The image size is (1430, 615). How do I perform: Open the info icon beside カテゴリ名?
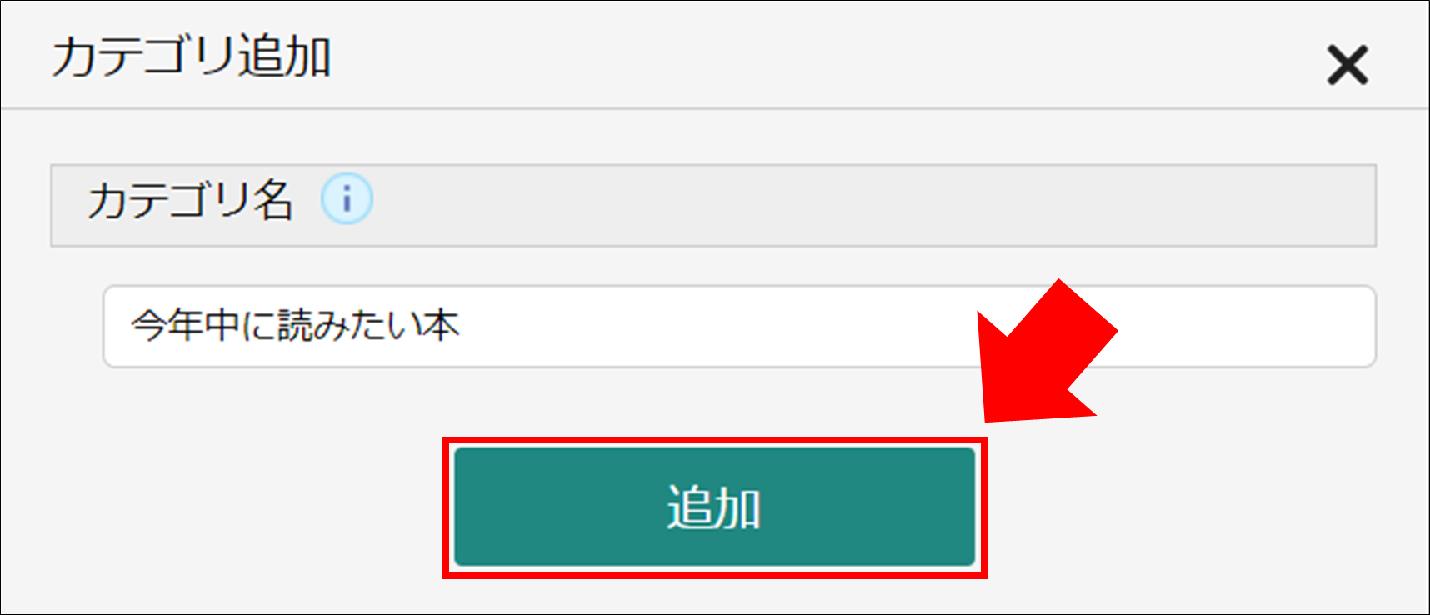347,199
